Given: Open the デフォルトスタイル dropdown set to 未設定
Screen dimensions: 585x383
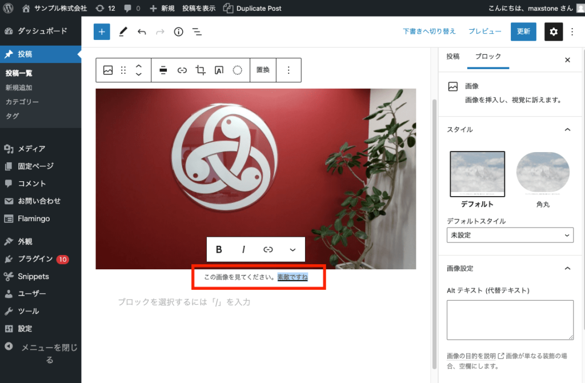Looking at the screenshot, I should pos(510,235).
